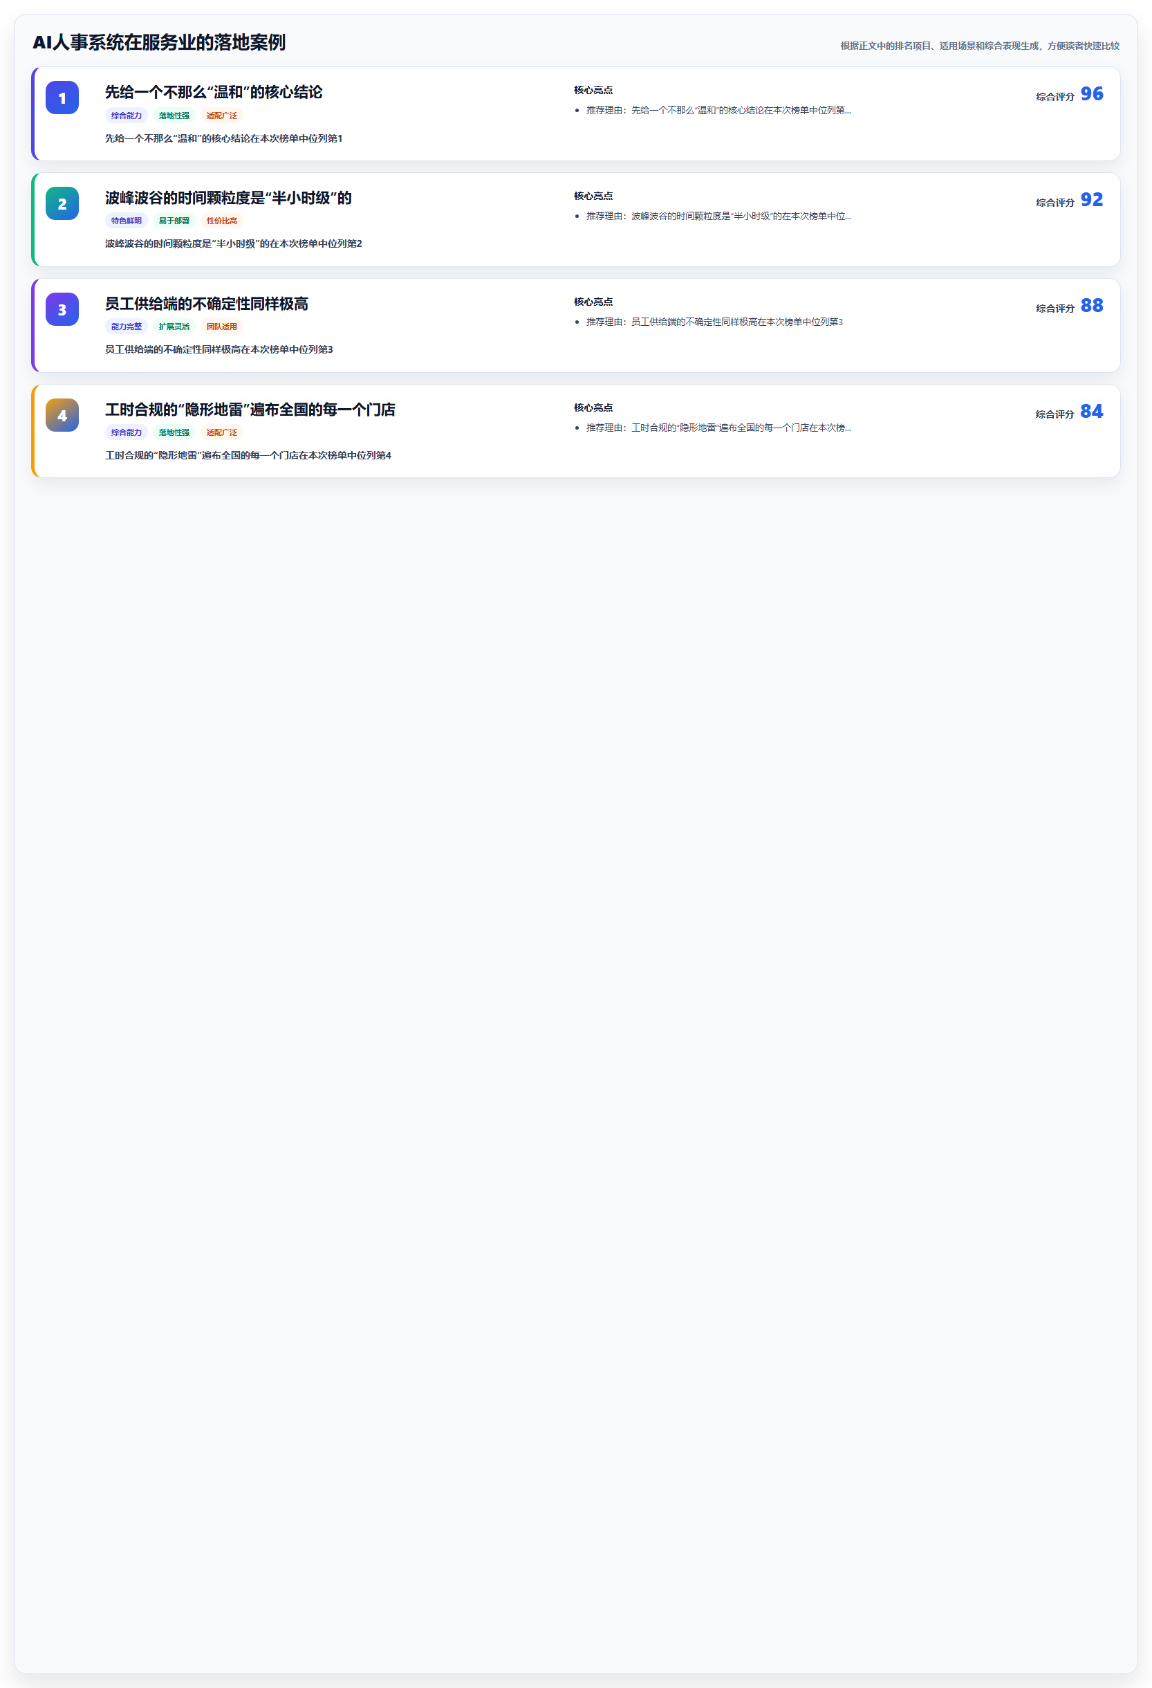Click the truncated 推荐理由 bullet in fourth card

[x=718, y=428]
